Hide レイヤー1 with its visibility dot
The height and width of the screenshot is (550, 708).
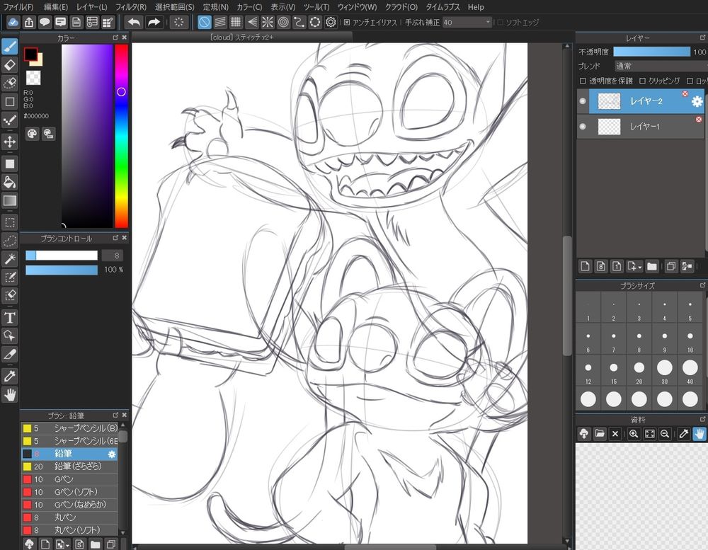[x=583, y=127]
